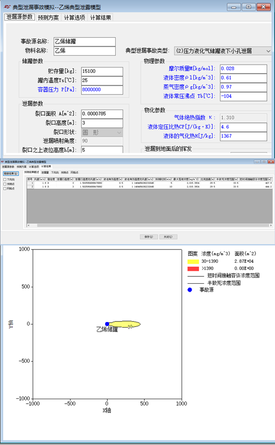Image resolution: width=275 pixels, height=445 pixels.
Task: Open the 裂口形状 dropdown showing 圆形
Action: tap(102, 132)
